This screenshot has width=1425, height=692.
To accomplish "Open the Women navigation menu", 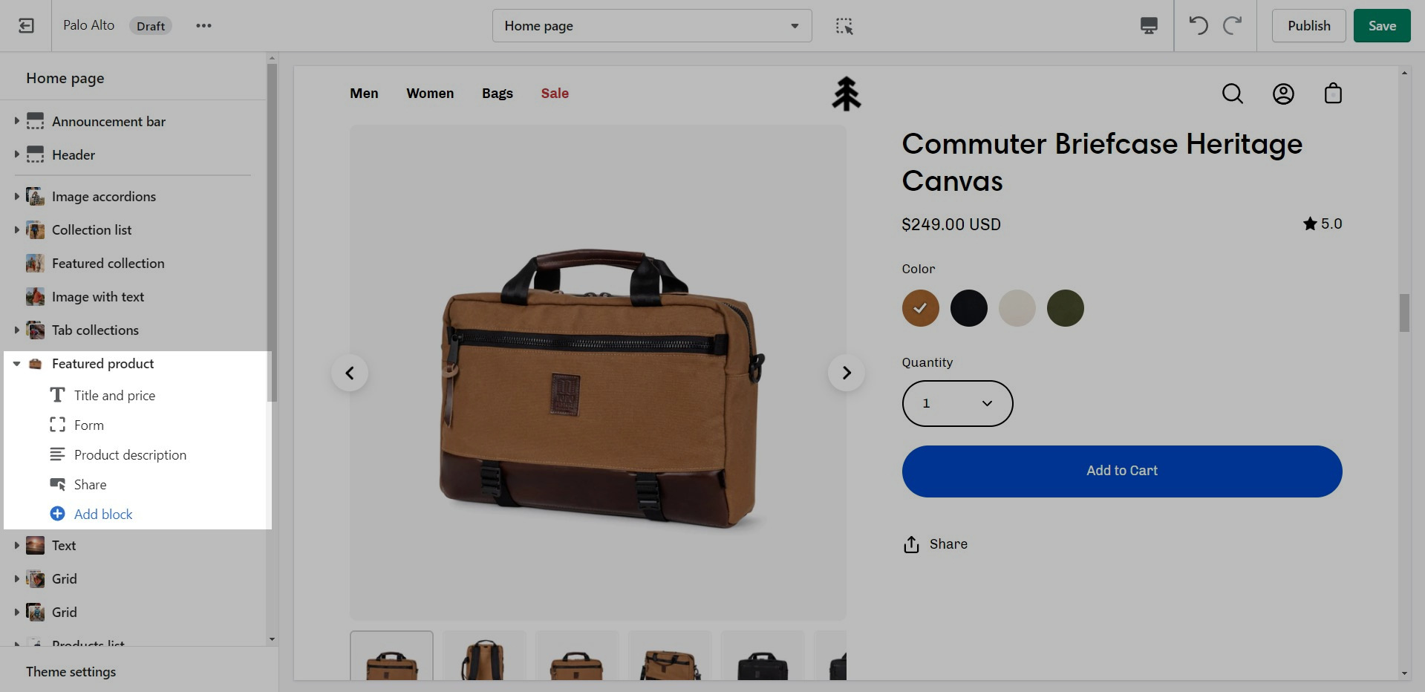I will (430, 94).
